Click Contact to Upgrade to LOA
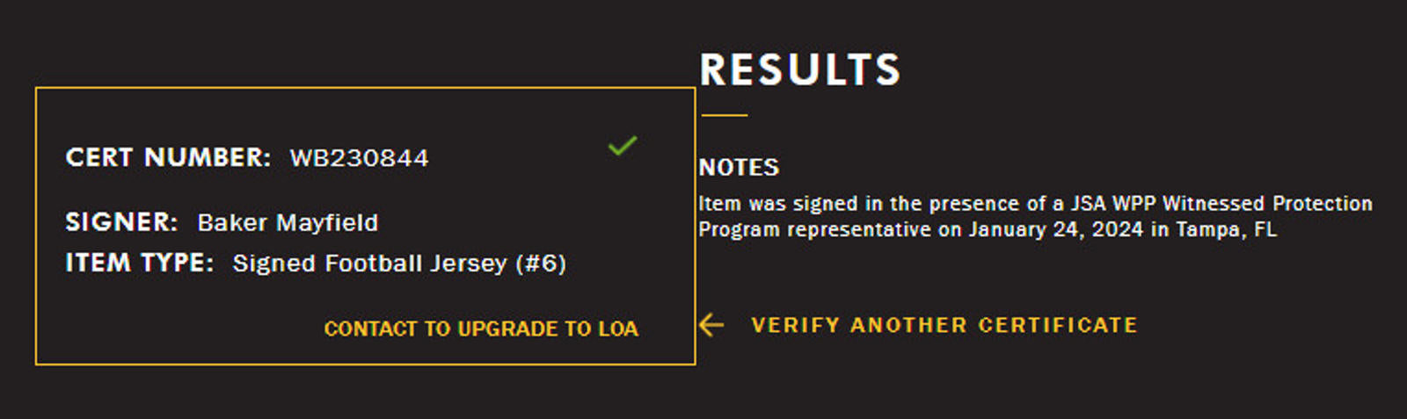 481,329
